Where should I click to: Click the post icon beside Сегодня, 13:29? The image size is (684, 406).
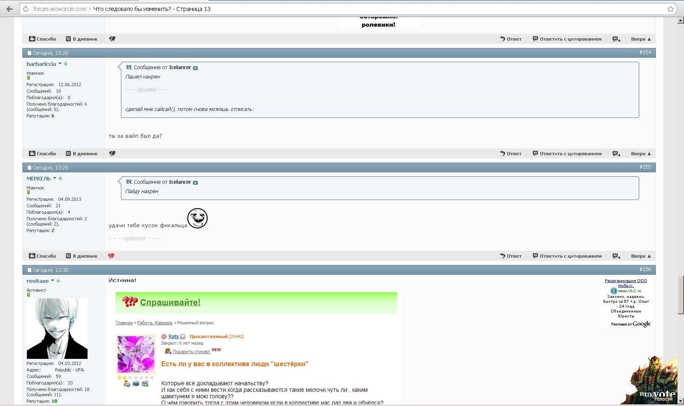coord(29,168)
